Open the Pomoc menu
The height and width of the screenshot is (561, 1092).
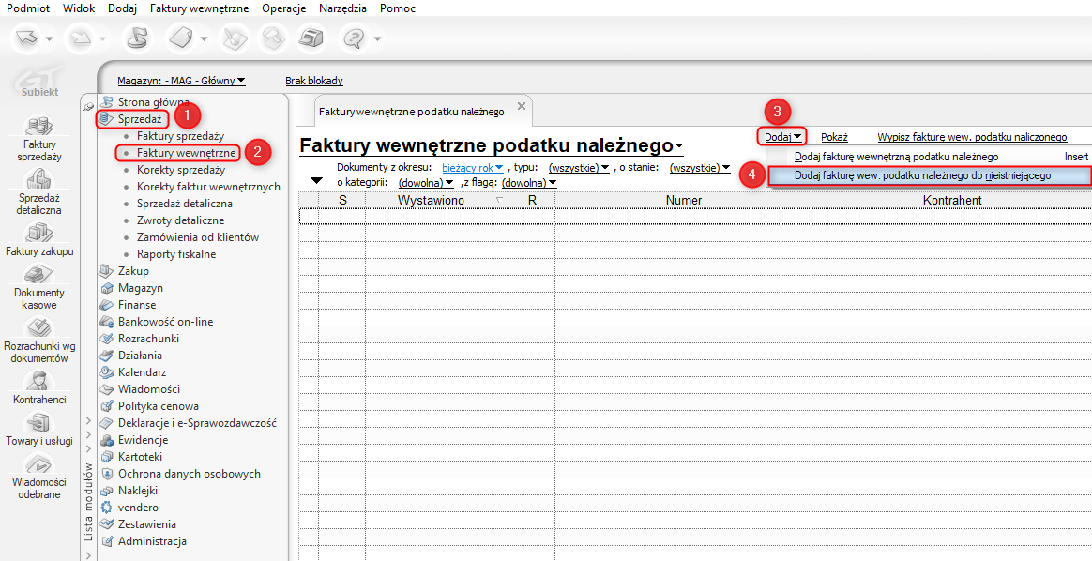(x=398, y=9)
